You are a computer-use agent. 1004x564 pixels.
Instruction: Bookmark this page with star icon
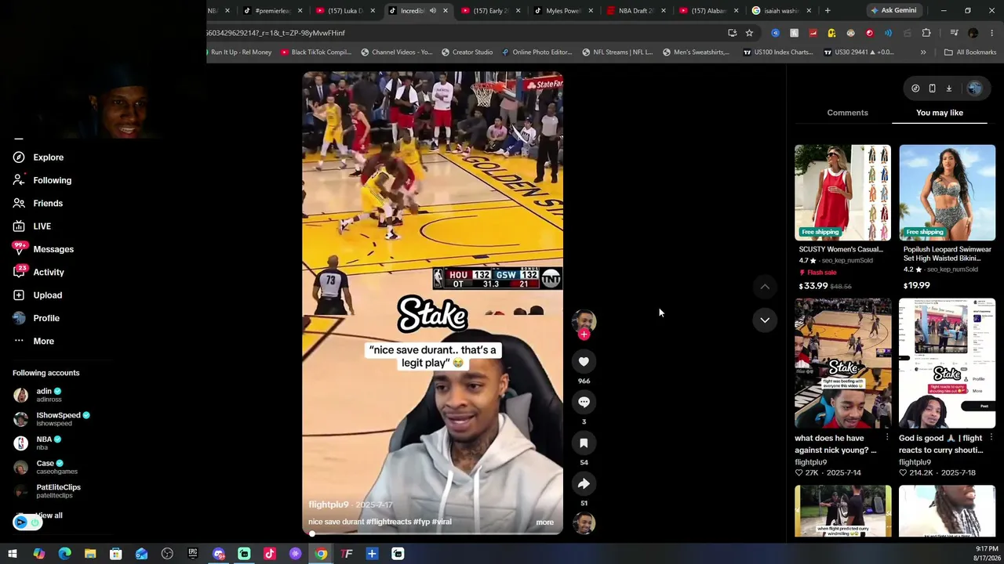coord(749,33)
